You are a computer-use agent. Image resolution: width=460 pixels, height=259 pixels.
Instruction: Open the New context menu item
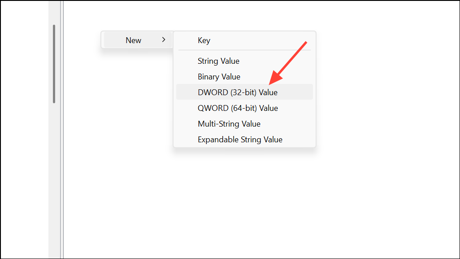(137, 40)
